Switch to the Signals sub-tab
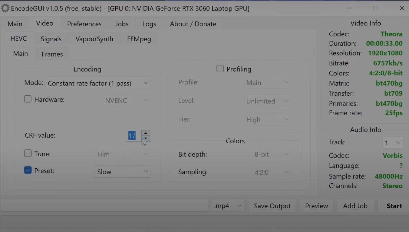409x232 pixels. tap(51, 39)
